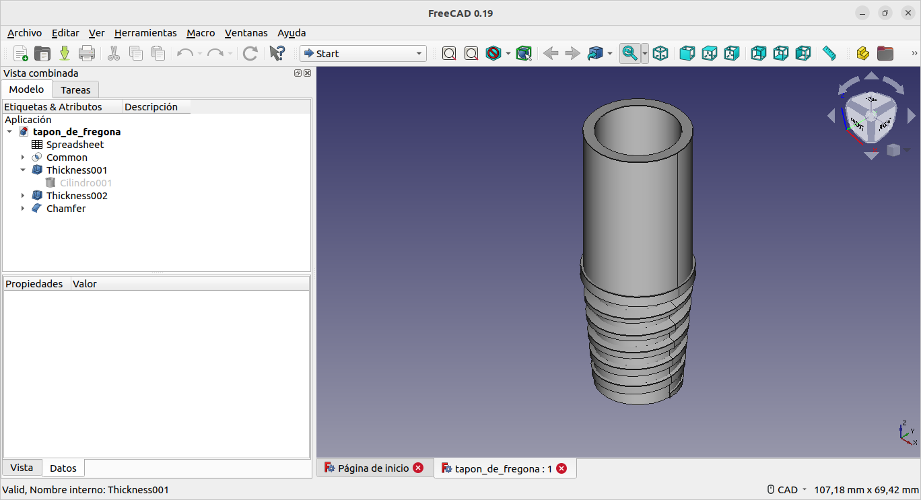Toggle the bounding box display
Image resolution: width=921 pixels, height=500 pixels.
[524, 53]
